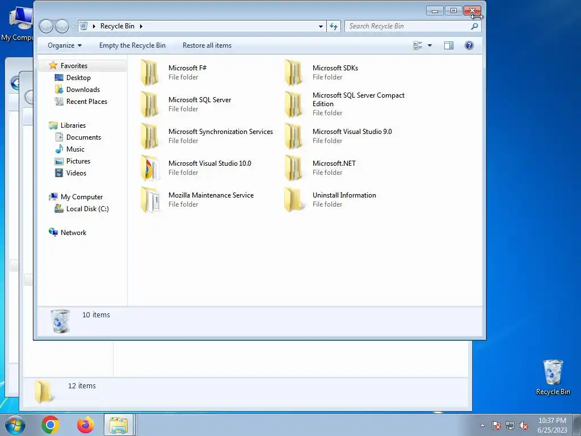Click the Recycle Bin icon in address bar
This screenshot has width=581, height=436.
pos(84,26)
